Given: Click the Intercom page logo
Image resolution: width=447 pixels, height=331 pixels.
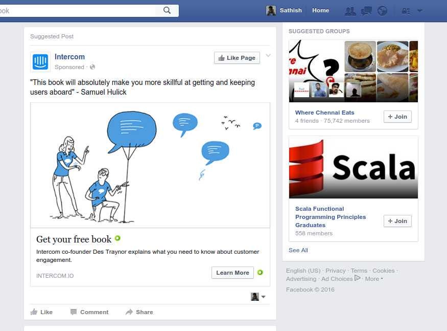Looking at the screenshot, I should pos(40,62).
